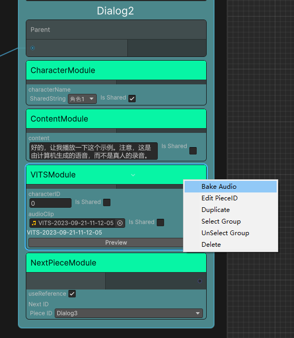Toggle Is Shared checkbox for audioClip
Screen dimensions: 294x338
click(x=160, y=223)
